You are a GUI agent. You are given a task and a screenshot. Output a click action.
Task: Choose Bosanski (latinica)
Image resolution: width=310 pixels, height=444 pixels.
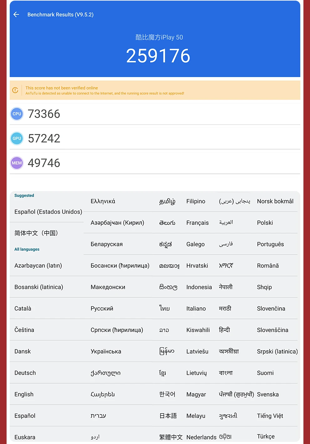coord(39,287)
